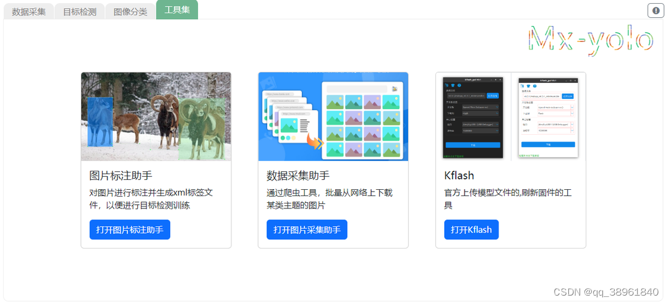Click the 打开图片标注助手 button
668x303 pixels.
tap(130, 229)
